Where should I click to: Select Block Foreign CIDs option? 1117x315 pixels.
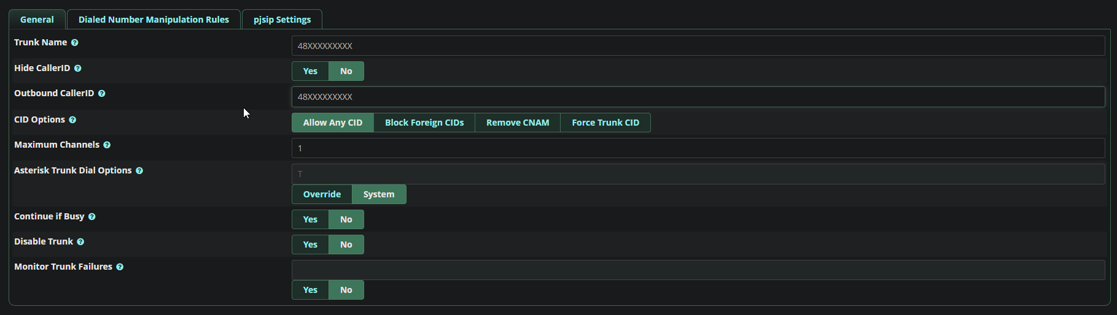(x=424, y=123)
